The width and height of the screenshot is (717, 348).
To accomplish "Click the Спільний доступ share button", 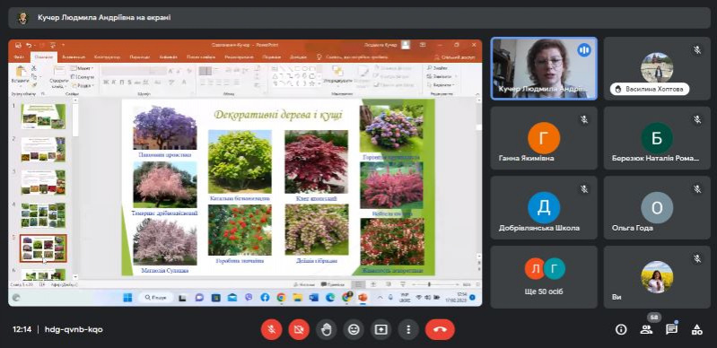I will click(455, 57).
